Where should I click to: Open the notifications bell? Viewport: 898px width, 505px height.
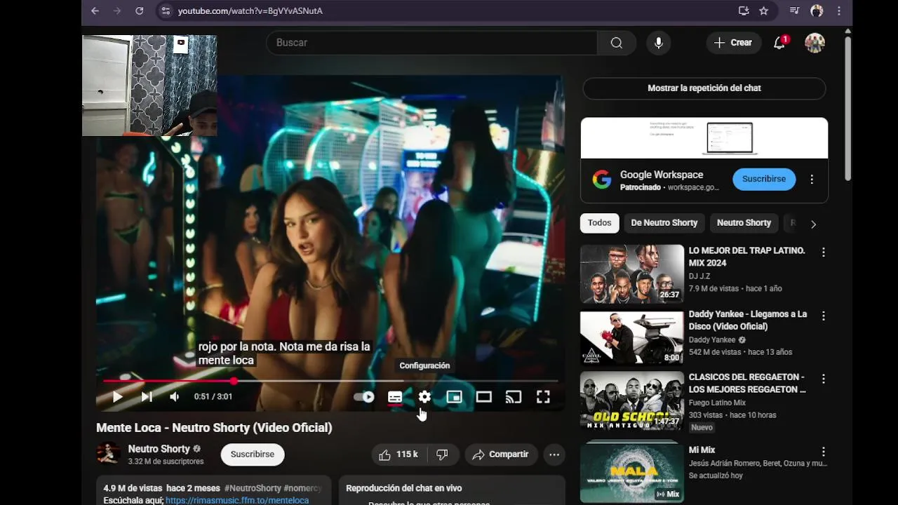779,43
